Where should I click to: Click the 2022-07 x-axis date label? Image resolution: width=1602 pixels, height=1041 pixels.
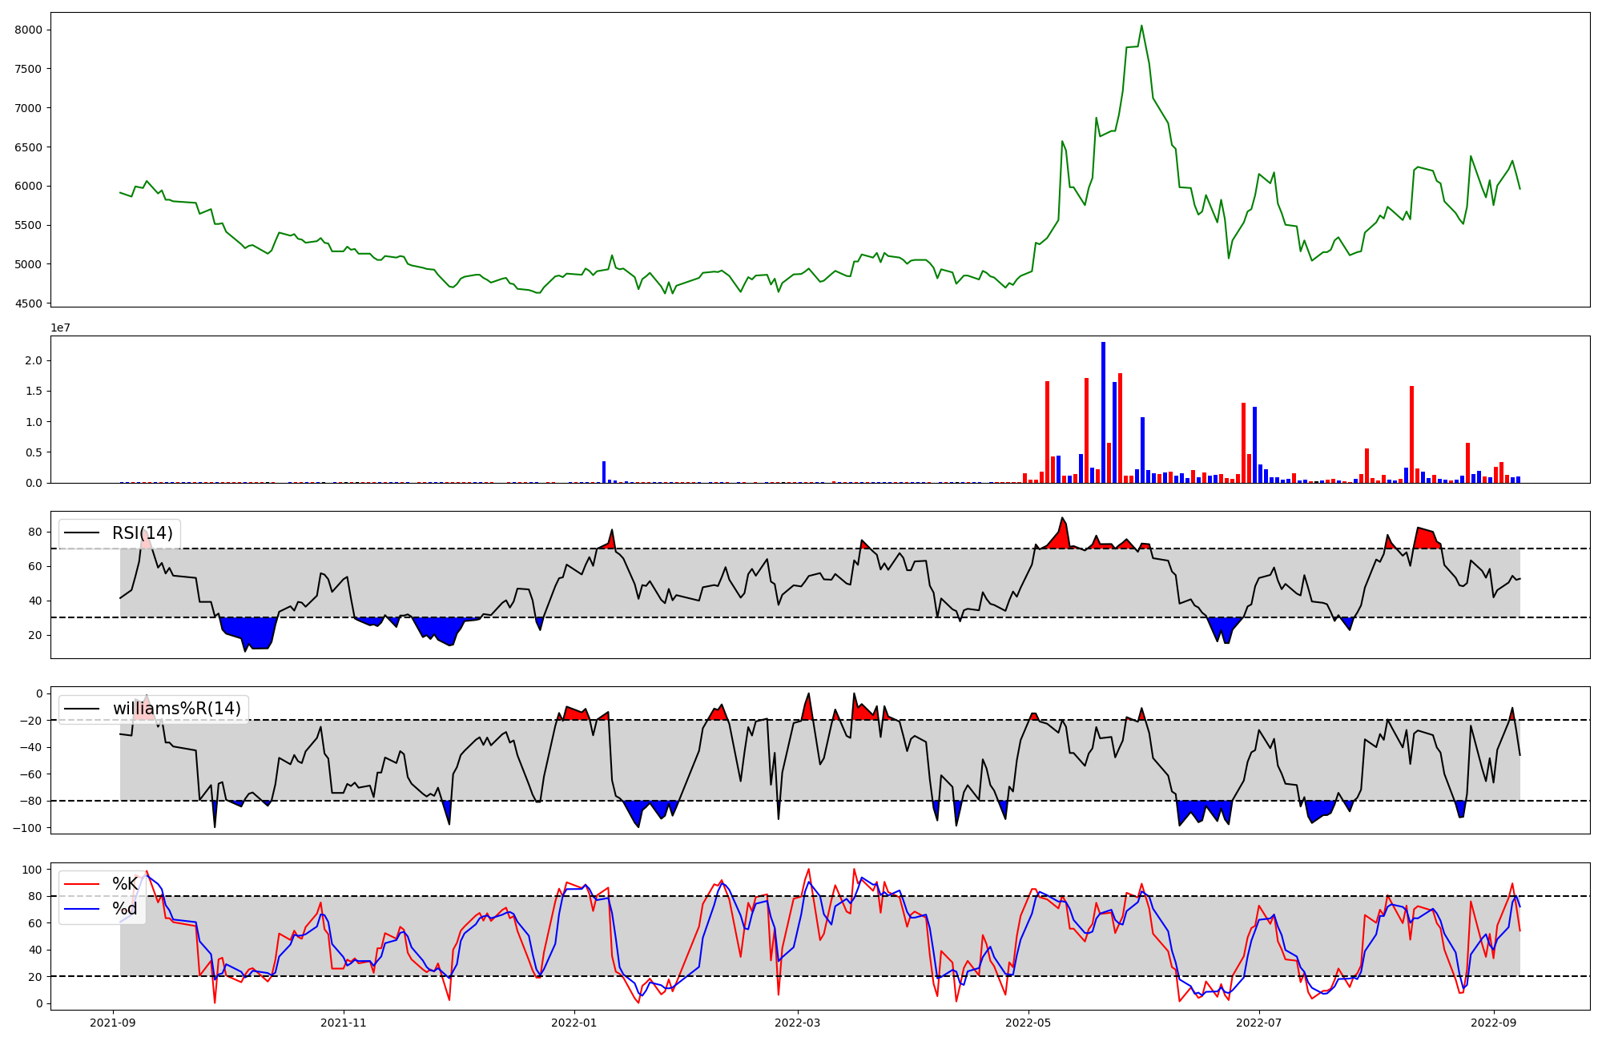click(x=1259, y=1023)
